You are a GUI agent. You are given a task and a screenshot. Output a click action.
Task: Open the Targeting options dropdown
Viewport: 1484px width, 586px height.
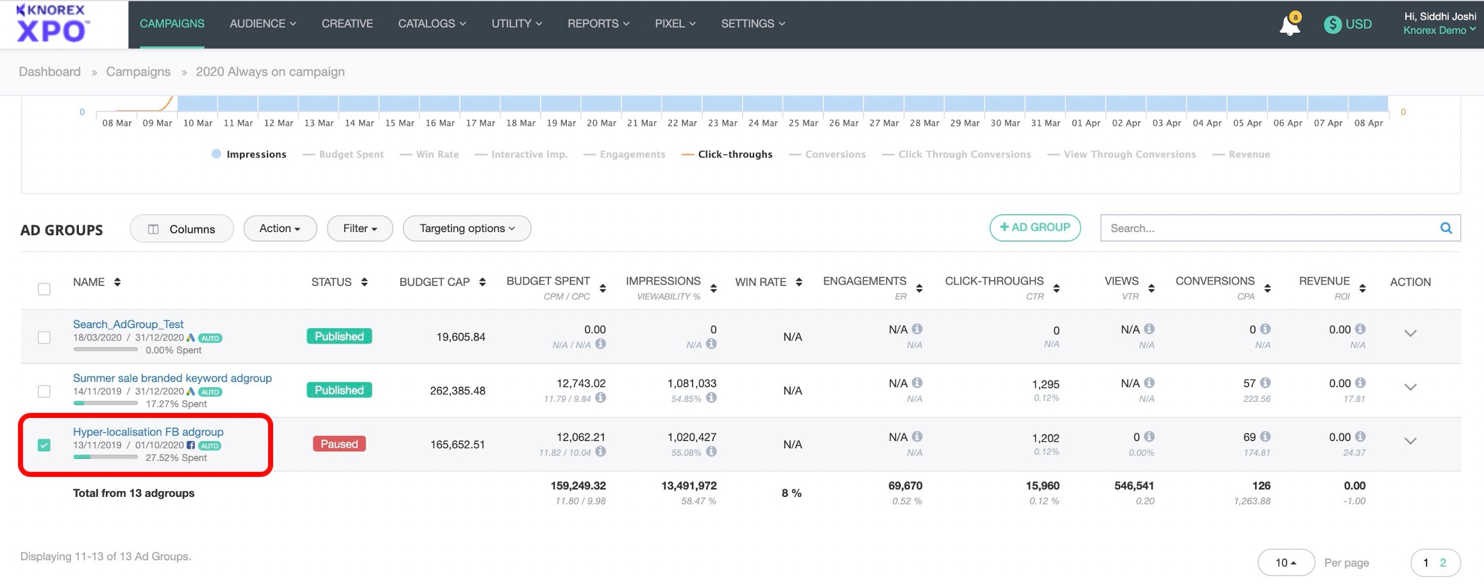click(467, 228)
